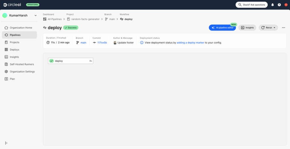
Task: Expand the KumarHarsh organization switcher
Action: [x=35, y=16]
